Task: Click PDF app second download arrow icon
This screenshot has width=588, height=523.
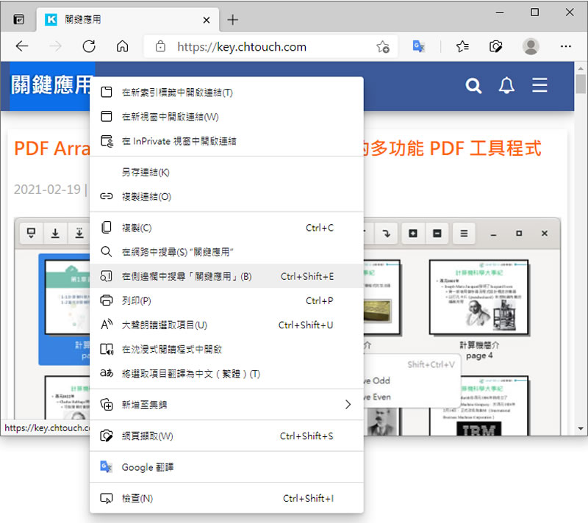Action: [79, 234]
